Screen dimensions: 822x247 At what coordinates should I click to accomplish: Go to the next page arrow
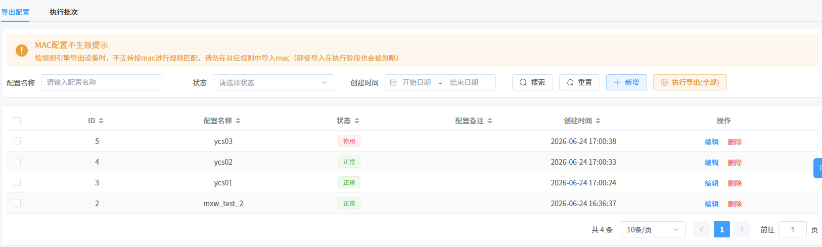click(x=742, y=229)
